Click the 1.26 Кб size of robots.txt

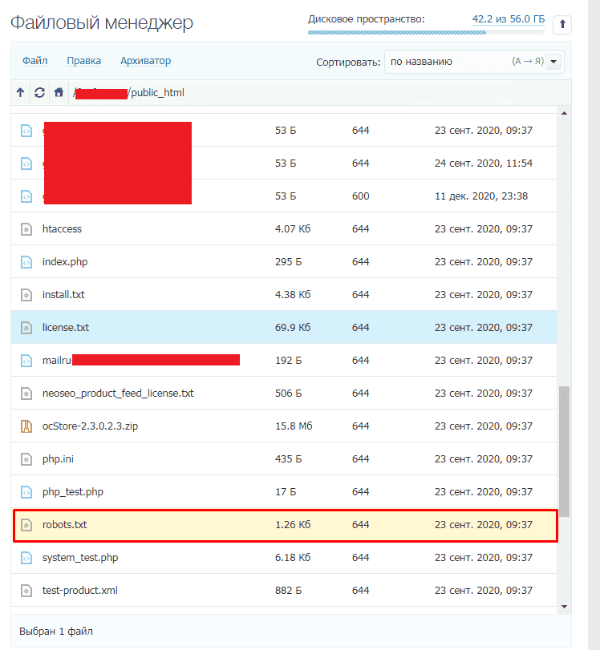(293, 525)
